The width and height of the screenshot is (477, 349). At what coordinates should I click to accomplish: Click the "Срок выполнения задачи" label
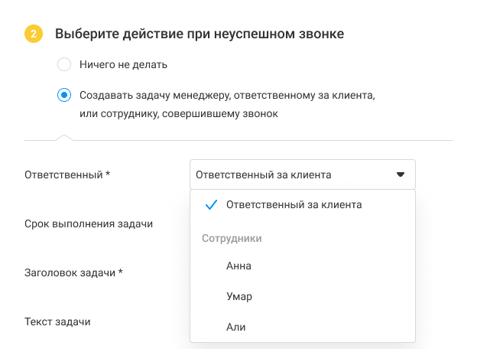pyautogui.click(x=89, y=223)
